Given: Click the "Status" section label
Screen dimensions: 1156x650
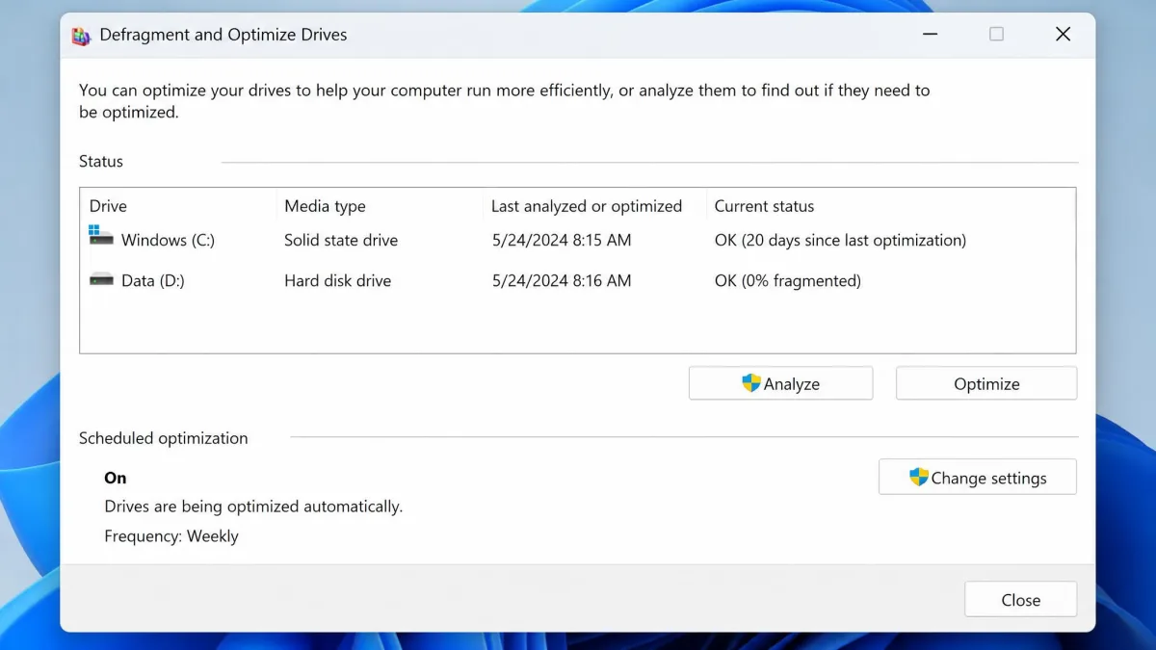Looking at the screenshot, I should (x=101, y=161).
